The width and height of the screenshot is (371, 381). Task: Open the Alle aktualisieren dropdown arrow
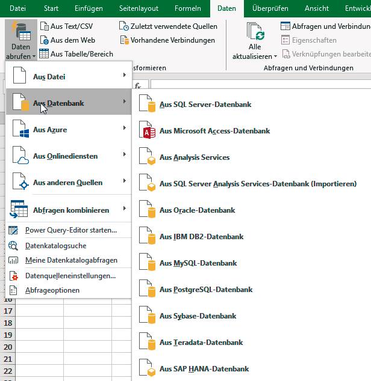275,56
